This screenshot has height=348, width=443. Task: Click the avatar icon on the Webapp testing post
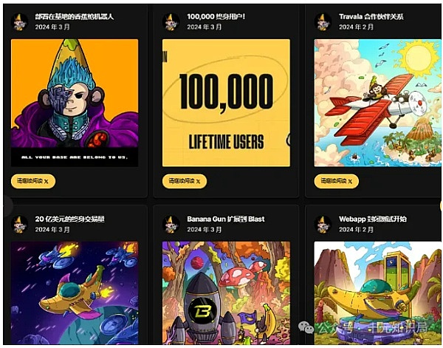tap(323, 225)
